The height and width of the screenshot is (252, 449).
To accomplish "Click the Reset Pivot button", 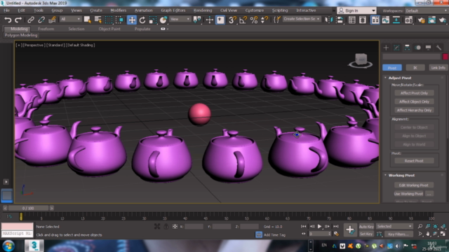I will point(414,161).
